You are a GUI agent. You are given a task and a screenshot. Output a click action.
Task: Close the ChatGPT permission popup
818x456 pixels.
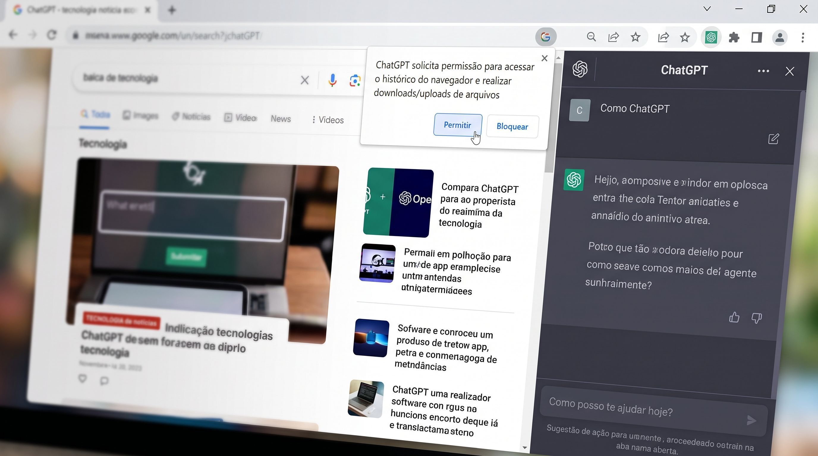pyautogui.click(x=544, y=58)
